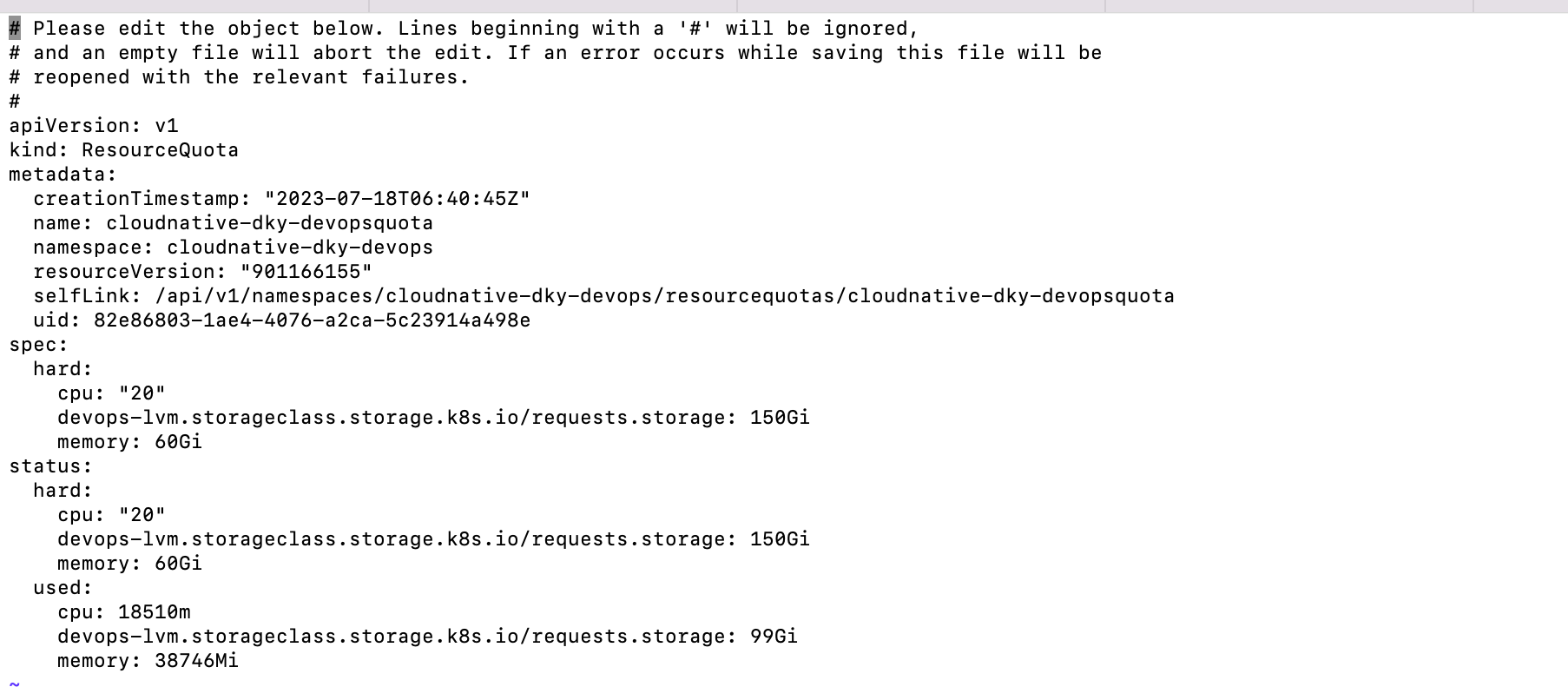This screenshot has width=1568, height=700.
Task: Click spec memory 60Gi value
Action: pos(178,442)
